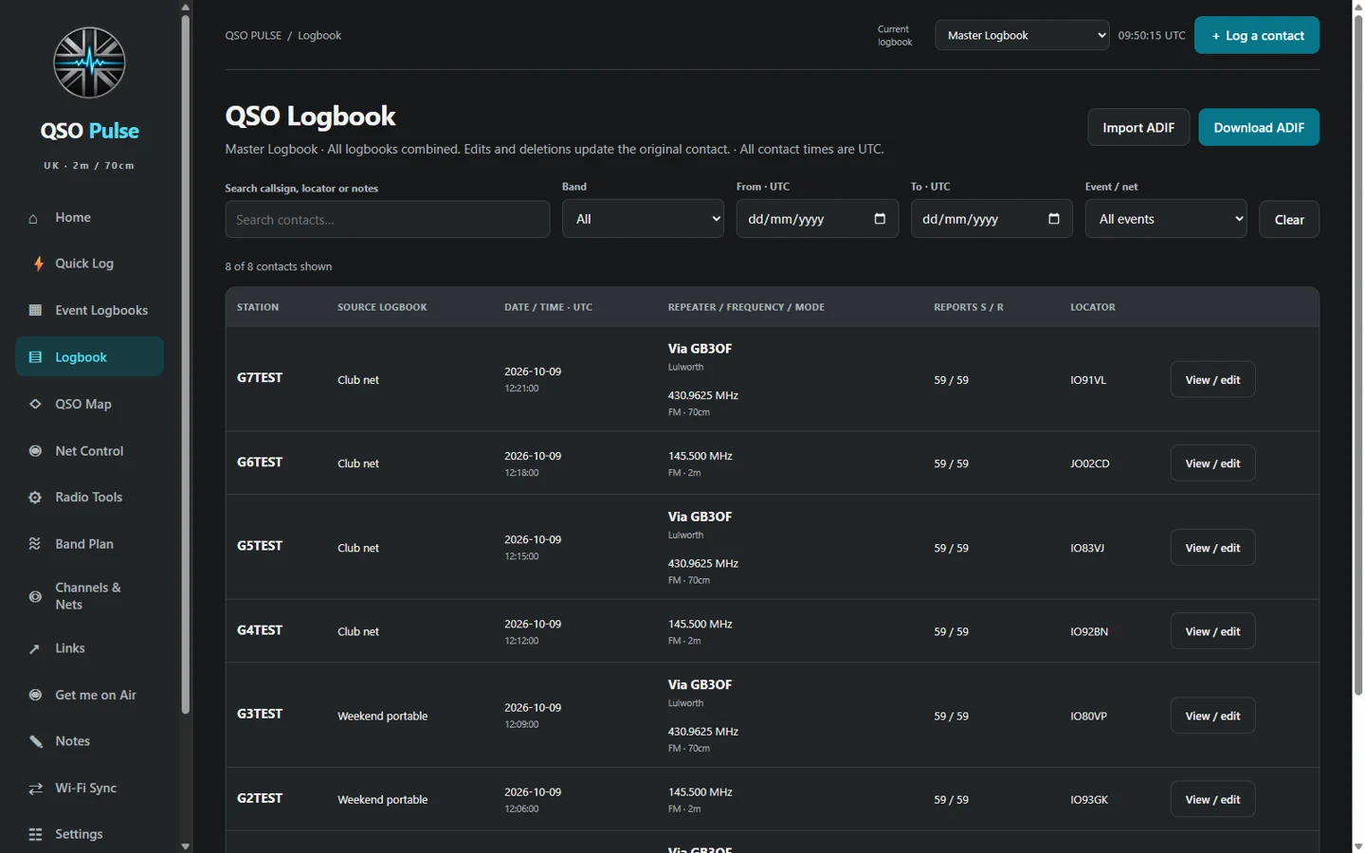1365x853 pixels.
Task: Open the Get me on Air page
Action: pyautogui.click(x=89, y=695)
